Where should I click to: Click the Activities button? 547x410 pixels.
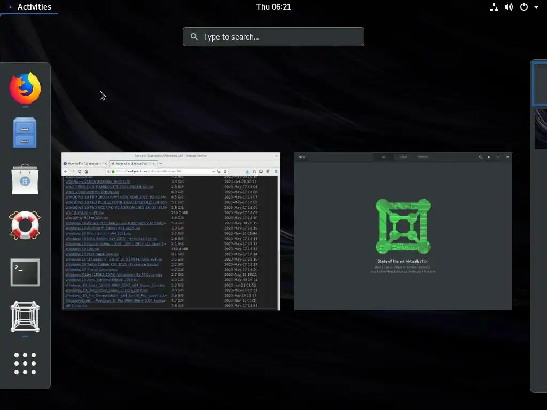point(34,7)
